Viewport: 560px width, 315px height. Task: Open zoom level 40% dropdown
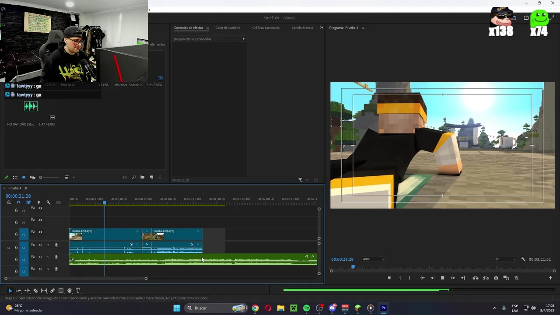pos(374,259)
